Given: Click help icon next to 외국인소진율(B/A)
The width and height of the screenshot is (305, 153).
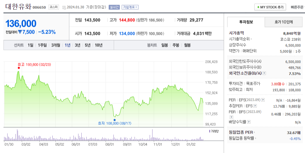Looking at the screenshot, I should pyautogui.click(x=264, y=73).
